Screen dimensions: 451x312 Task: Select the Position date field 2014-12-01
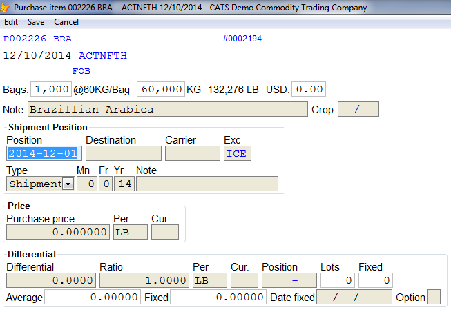pos(44,153)
